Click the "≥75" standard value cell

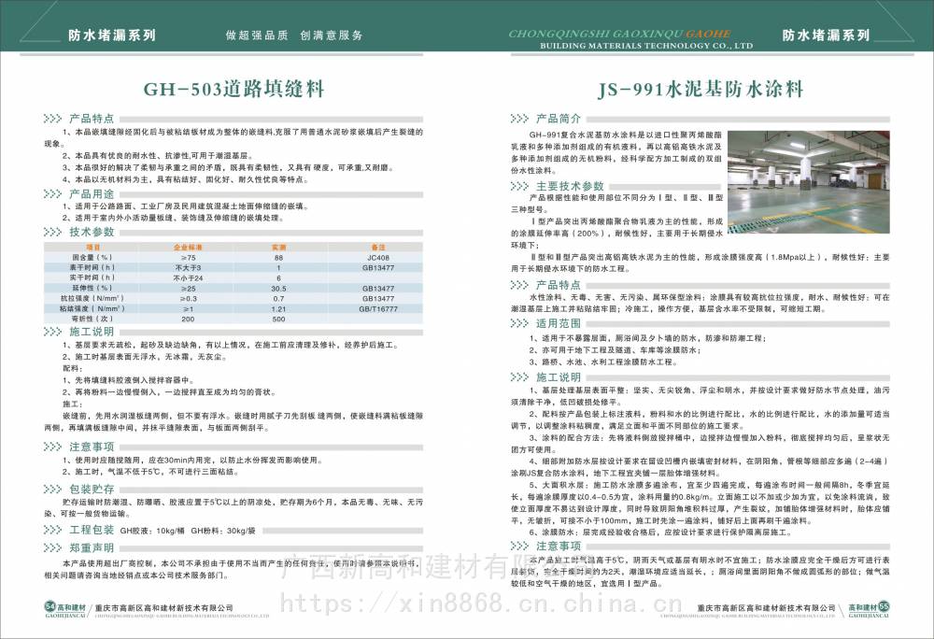click(189, 258)
